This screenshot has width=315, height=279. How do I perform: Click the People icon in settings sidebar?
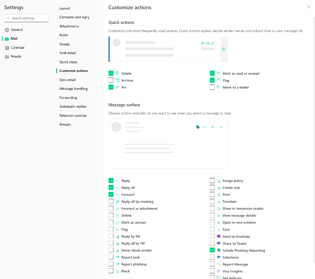coord(7,57)
